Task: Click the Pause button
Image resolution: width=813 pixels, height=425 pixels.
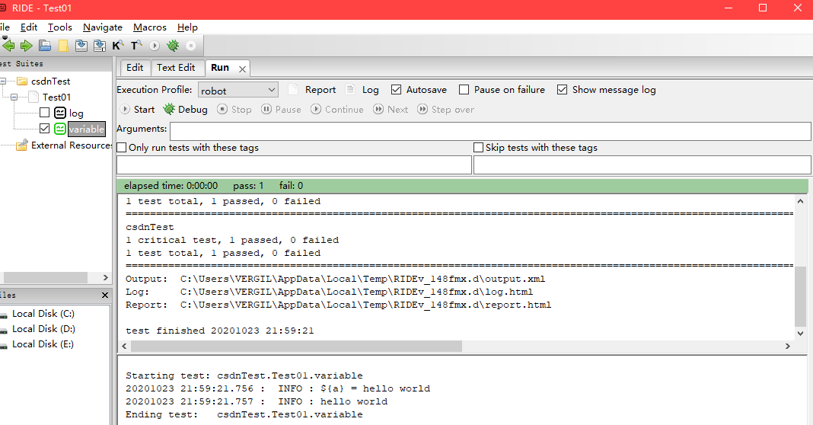Action: point(281,110)
